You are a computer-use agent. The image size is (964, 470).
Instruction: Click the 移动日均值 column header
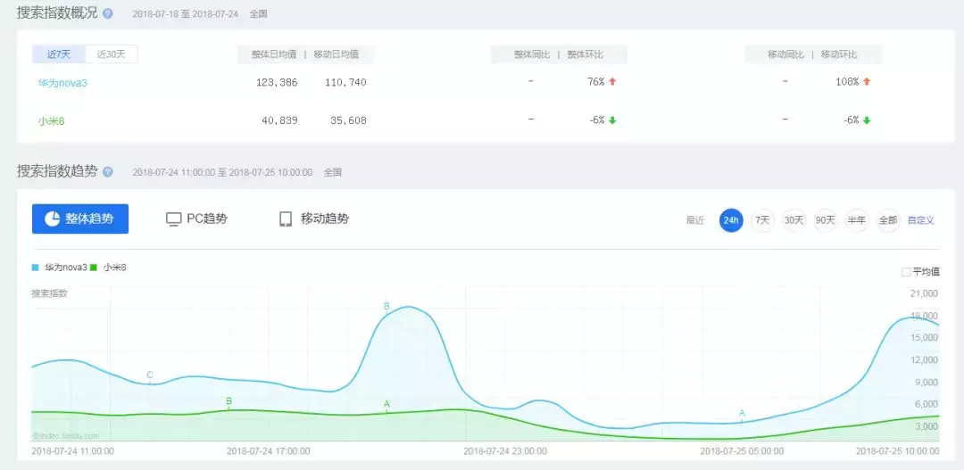pos(336,54)
